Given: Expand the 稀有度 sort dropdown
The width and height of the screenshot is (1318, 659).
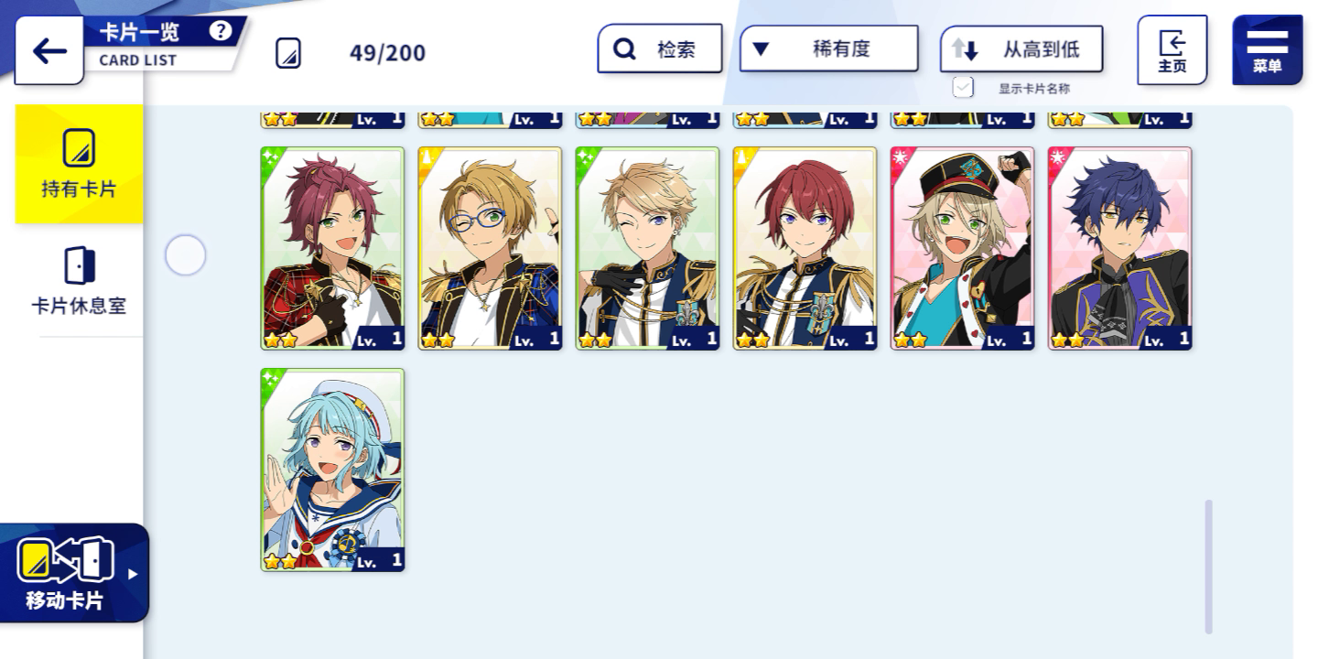Looking at the screenshot, I should point(828,49).
